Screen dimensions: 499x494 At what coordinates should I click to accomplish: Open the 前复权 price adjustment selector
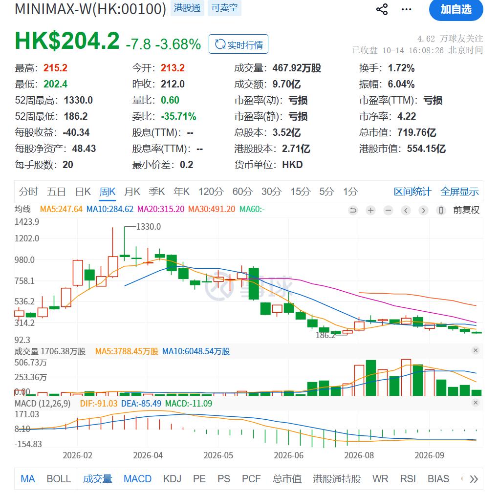click(x=466, y=210)
